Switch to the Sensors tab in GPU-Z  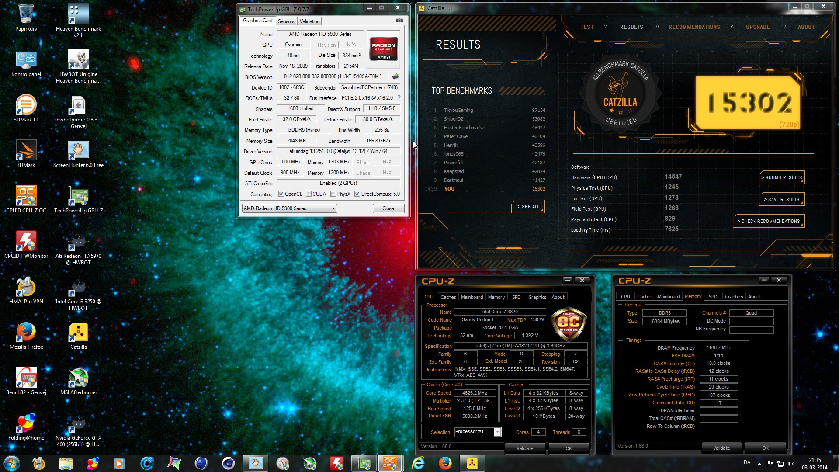286,21
